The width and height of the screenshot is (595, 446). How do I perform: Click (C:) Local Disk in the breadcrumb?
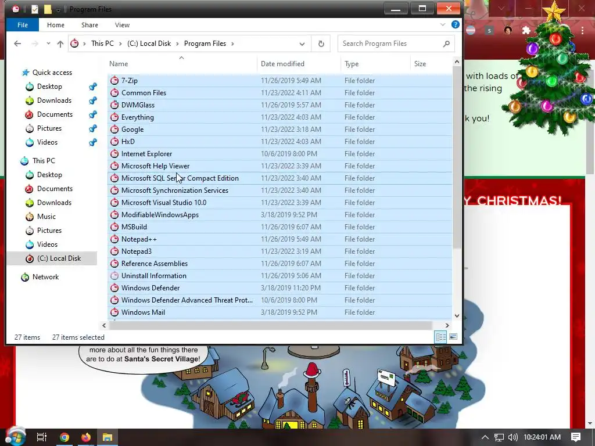pos(149,44)
